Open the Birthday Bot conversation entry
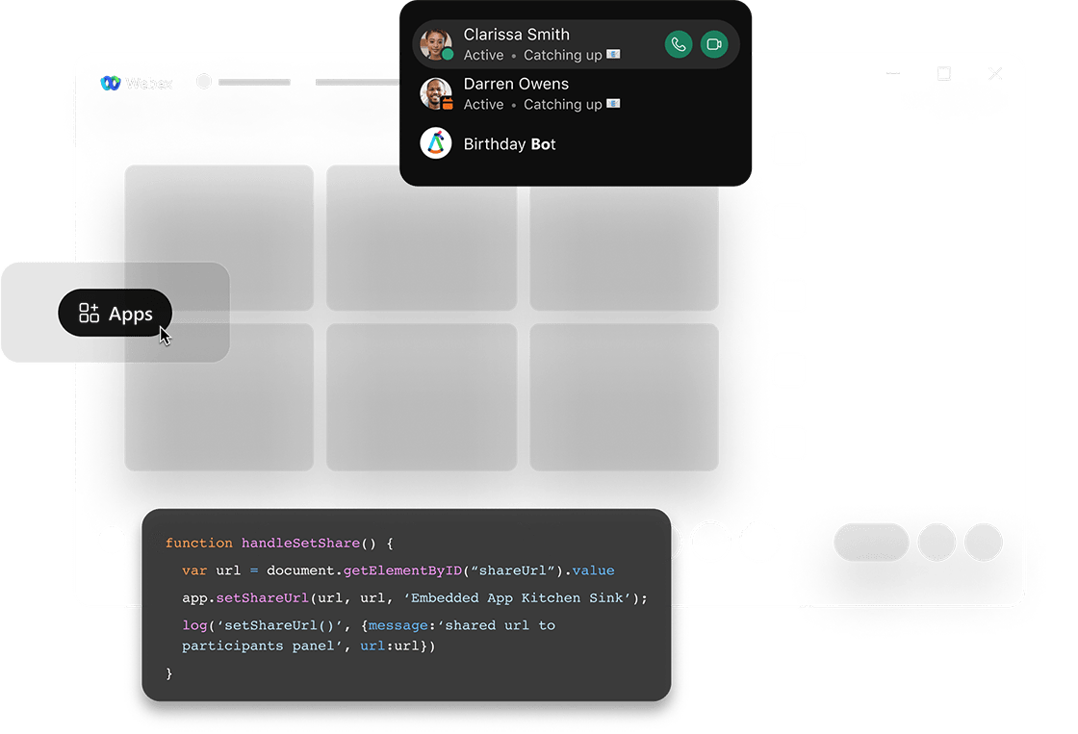 509,144
